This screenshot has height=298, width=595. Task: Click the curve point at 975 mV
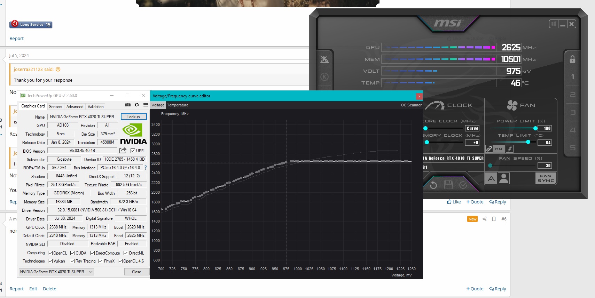coord(286,162)
